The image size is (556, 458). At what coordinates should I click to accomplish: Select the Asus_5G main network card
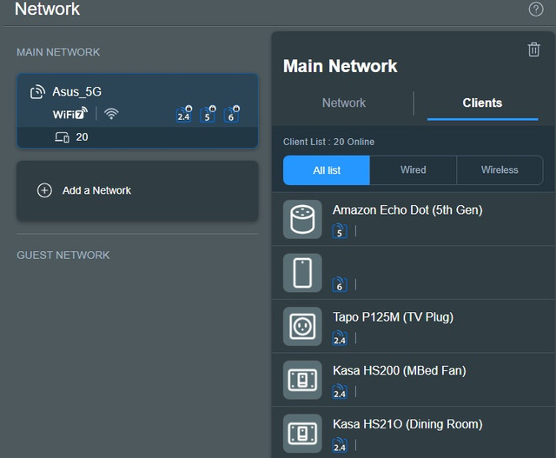pyautogui.click(x=137, y=110)
